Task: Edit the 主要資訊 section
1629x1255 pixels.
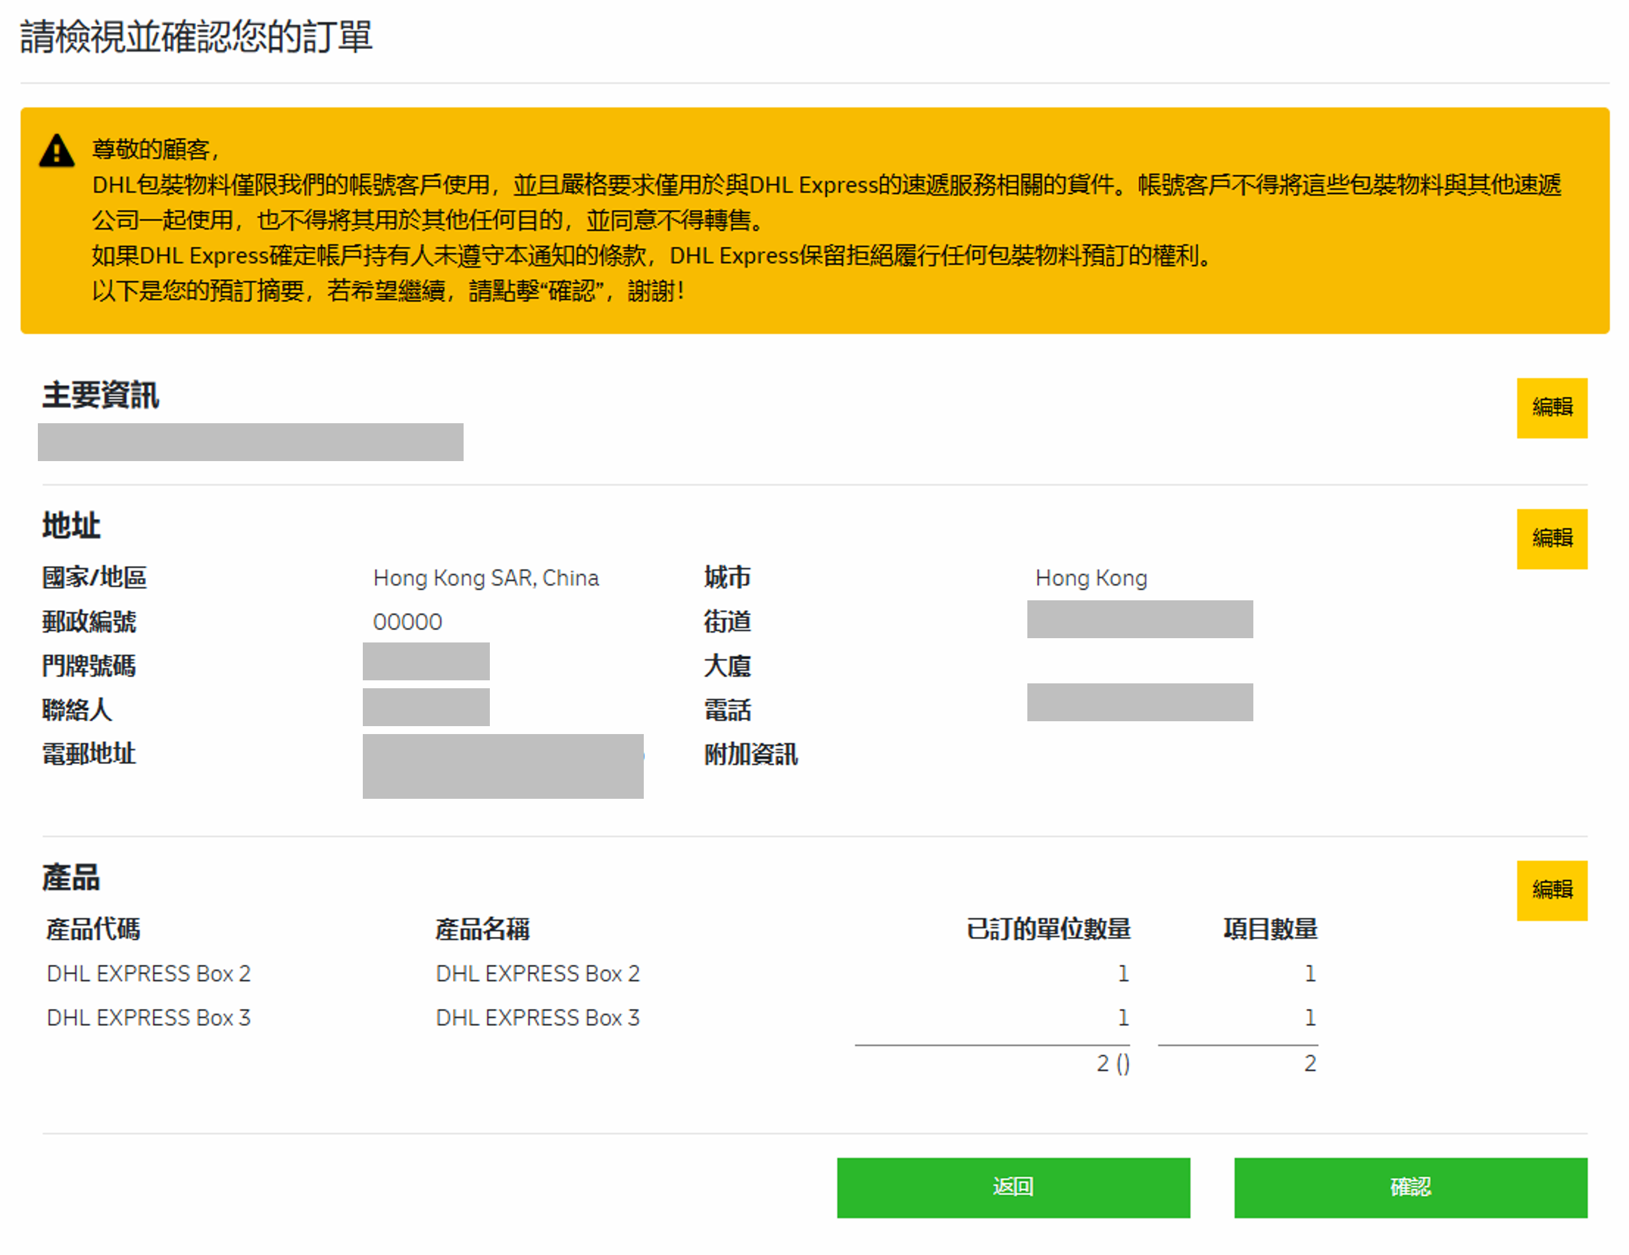Action: tap(1551, 408)
